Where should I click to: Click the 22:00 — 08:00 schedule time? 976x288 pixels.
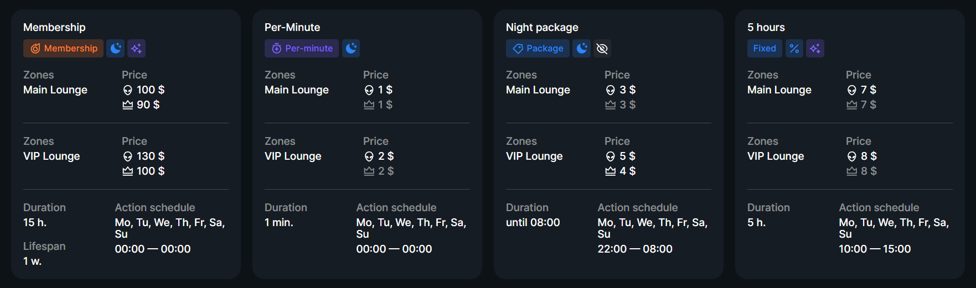635,249
